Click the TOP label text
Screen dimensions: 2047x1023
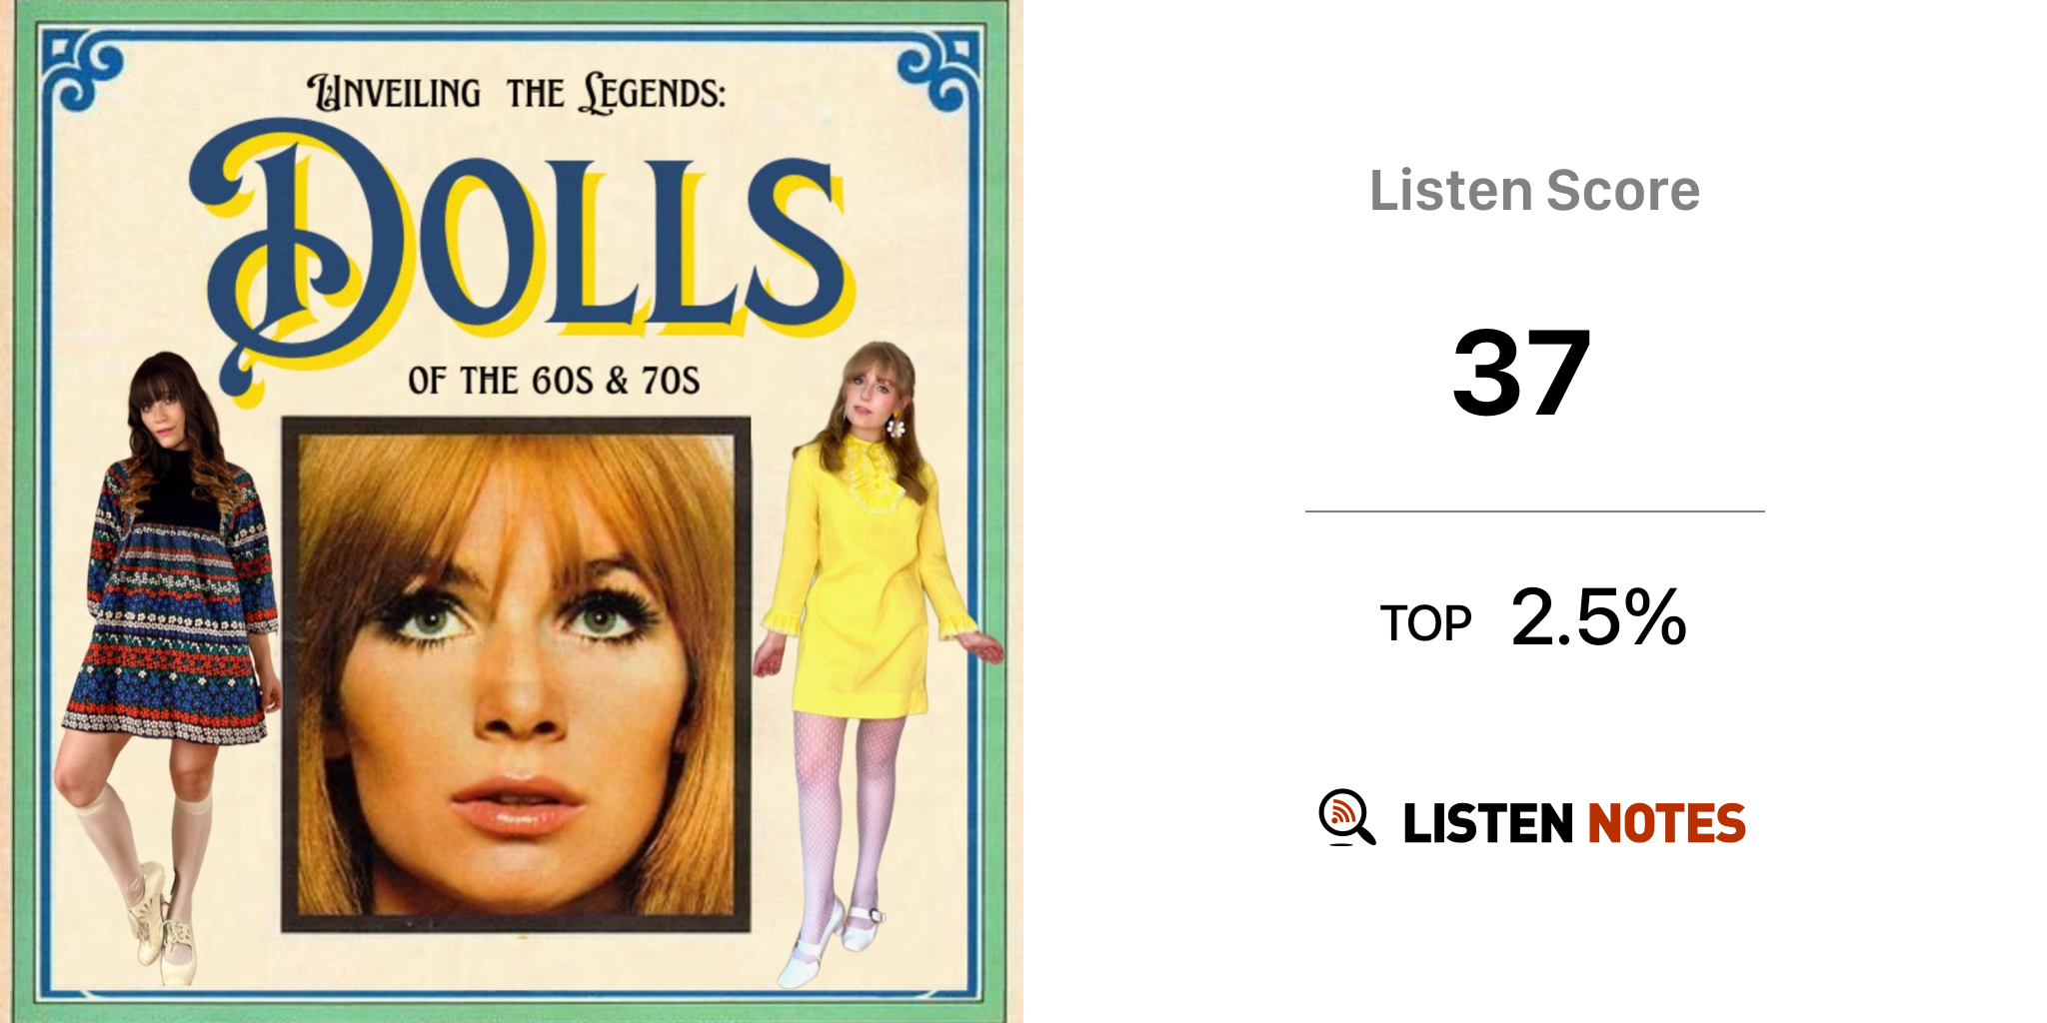coord(1425,624)
